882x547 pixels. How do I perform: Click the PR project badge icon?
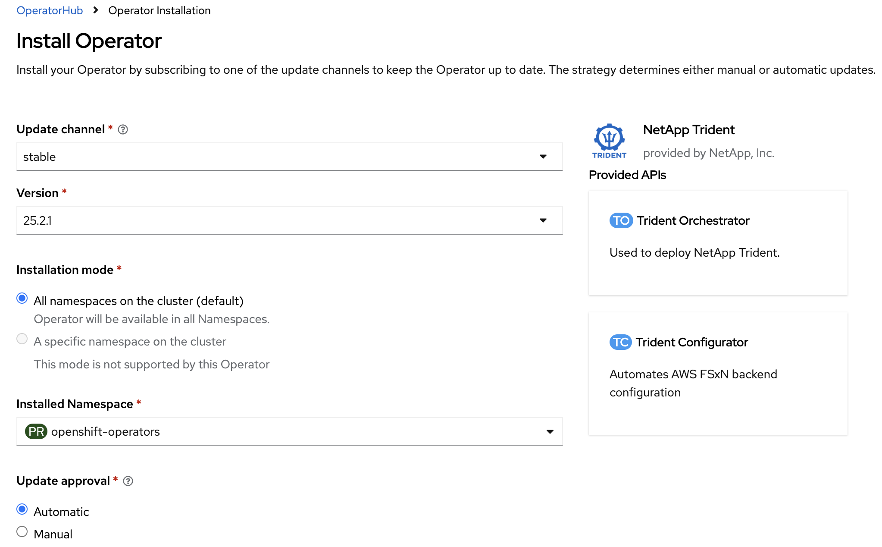[36, 431]
